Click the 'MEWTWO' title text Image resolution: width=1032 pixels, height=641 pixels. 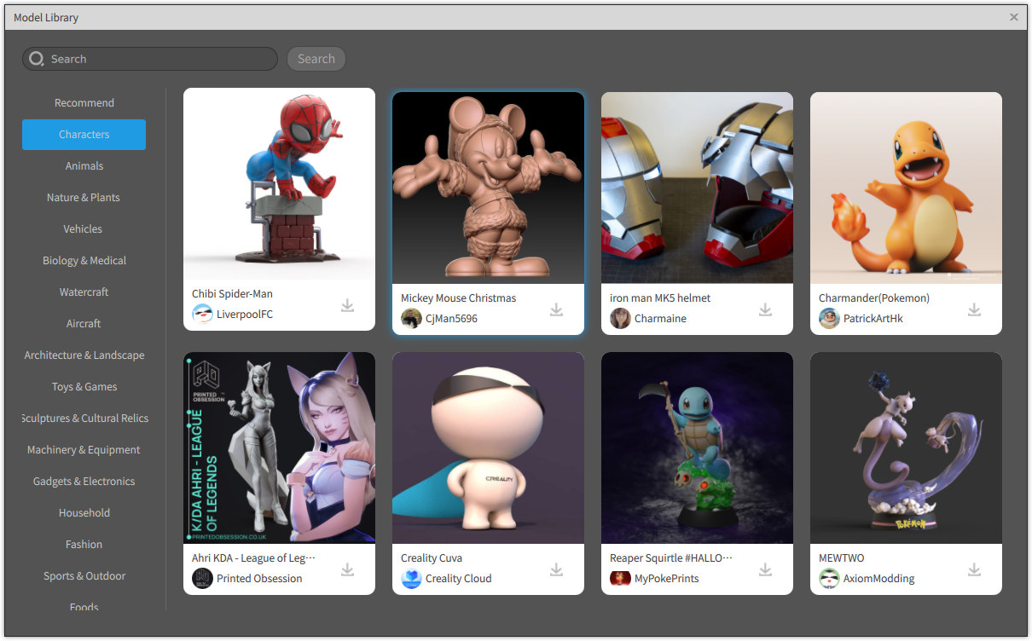click(x=841, y=558)
